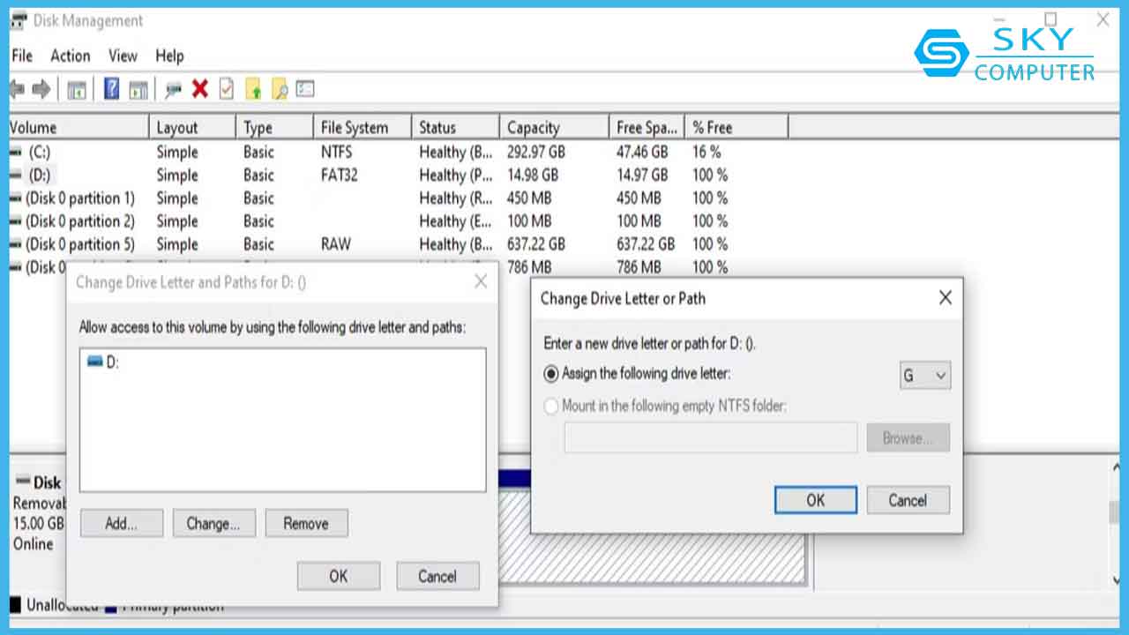The width and height of the screenshot is (1129, 635).
Task: Click the 16 % free cell
Action: (x=707, y=153)
